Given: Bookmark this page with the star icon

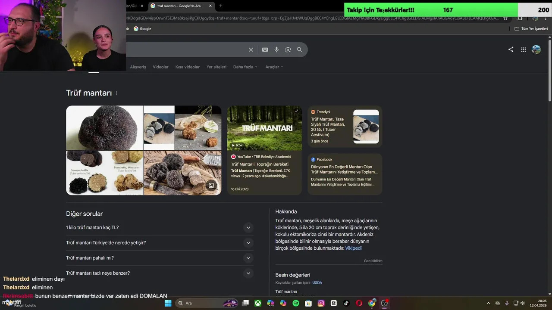Looking at the screenshot, I should [505, 18].
